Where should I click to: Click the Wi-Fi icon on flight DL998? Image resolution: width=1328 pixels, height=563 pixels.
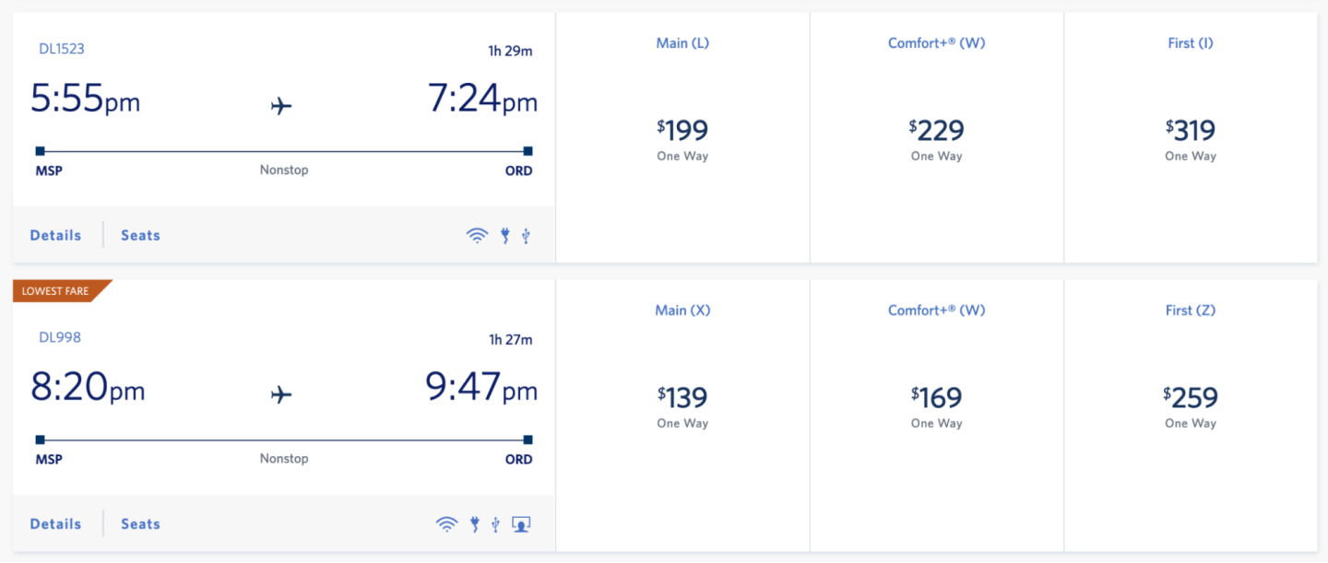click(x=446, y=524)
